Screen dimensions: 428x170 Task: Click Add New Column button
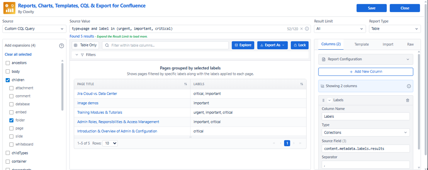point(366,72)
